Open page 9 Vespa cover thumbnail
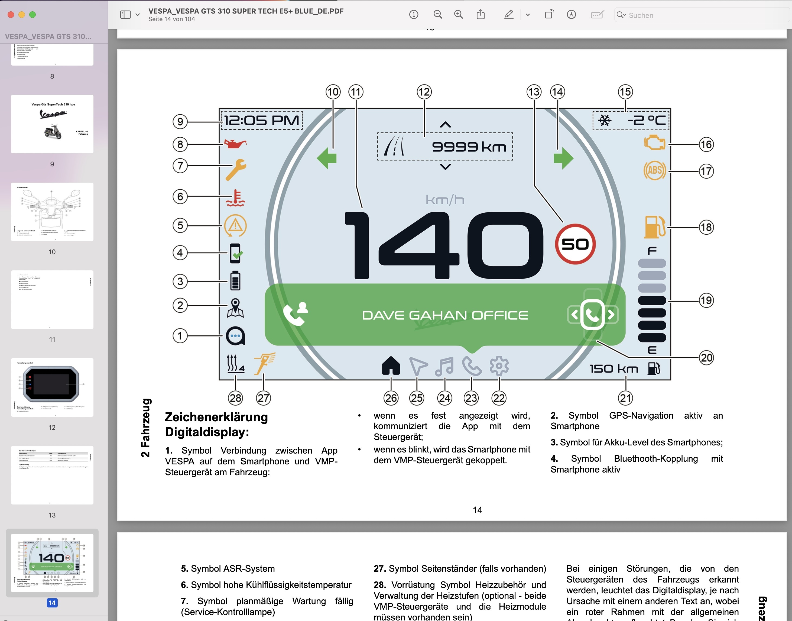 pos(52,124)
